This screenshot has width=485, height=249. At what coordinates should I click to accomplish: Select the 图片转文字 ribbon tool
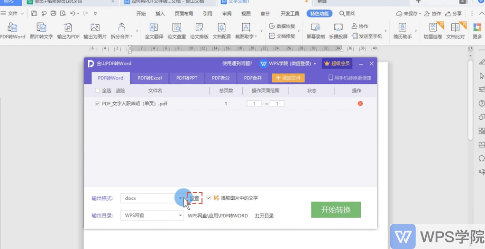pos(41,31)
